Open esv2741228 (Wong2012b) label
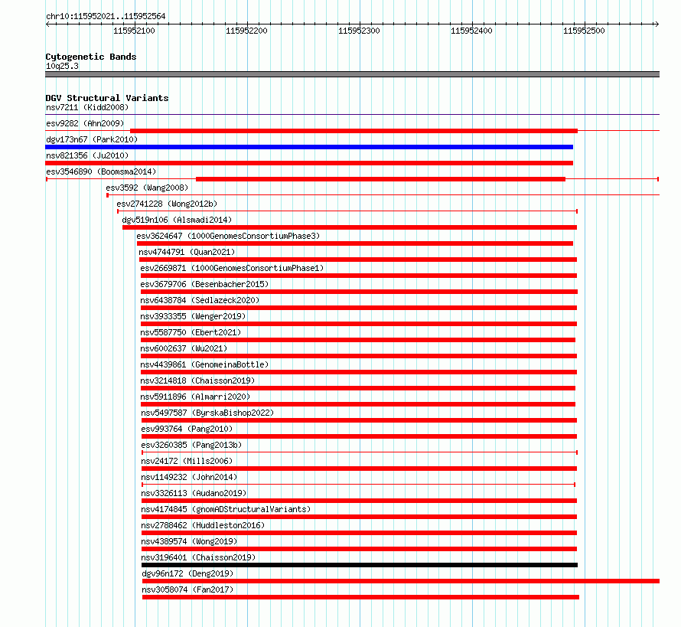 point(167,204)
